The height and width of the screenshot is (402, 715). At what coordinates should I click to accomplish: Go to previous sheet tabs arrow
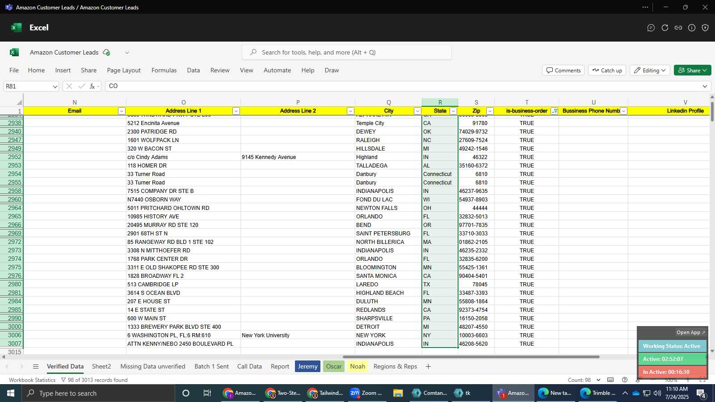(7, 366)
